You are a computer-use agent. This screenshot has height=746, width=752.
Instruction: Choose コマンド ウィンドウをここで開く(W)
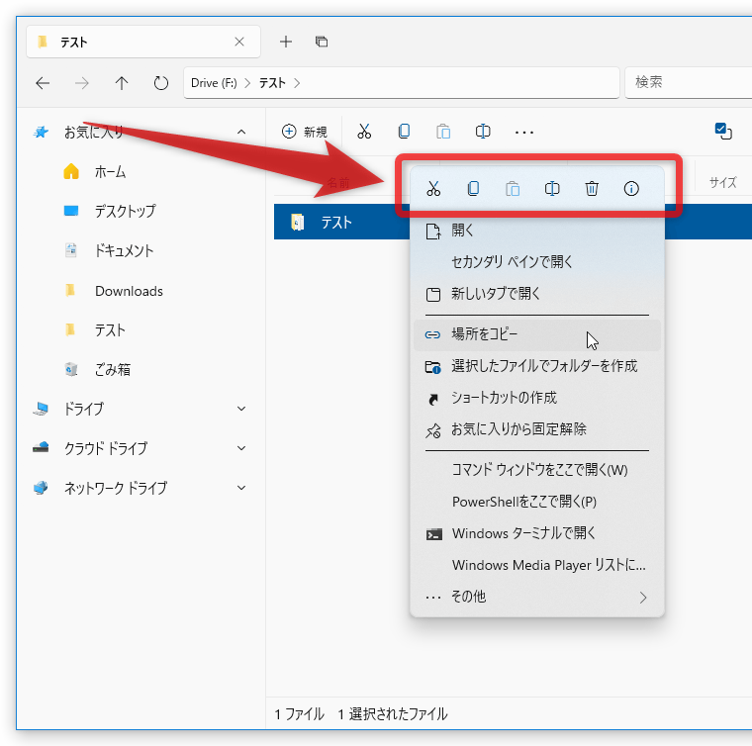[537, 470]
